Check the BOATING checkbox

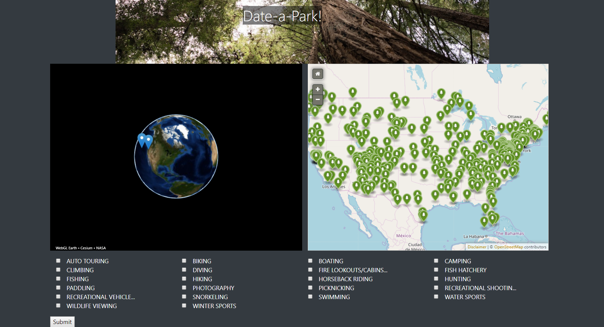pos(310,261)
